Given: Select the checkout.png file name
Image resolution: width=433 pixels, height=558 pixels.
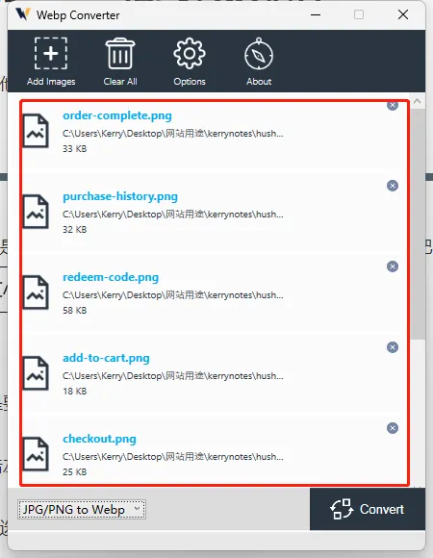Looking at the screenshot, I should point(99,439).
